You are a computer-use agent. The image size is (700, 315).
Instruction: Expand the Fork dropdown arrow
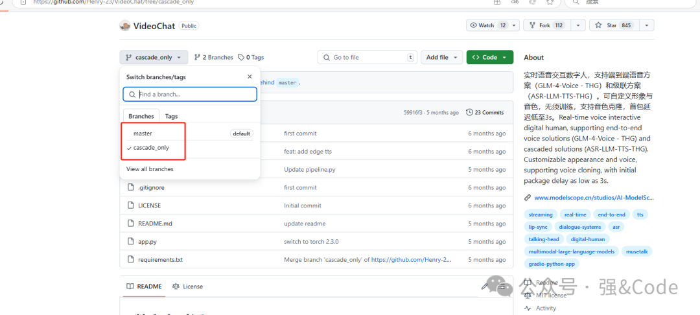pos(578,25)
